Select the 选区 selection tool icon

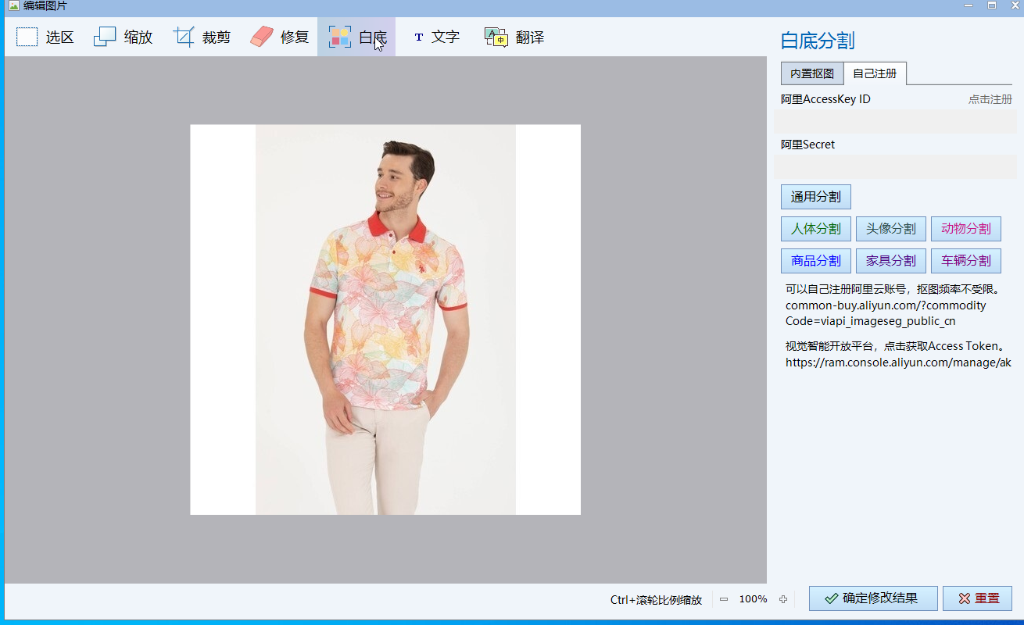(27, 37)
